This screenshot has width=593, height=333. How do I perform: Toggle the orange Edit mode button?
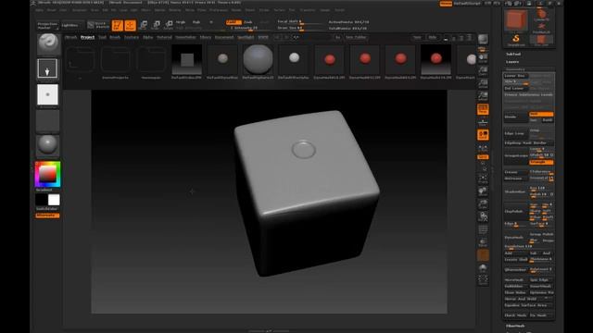[118, 25]
